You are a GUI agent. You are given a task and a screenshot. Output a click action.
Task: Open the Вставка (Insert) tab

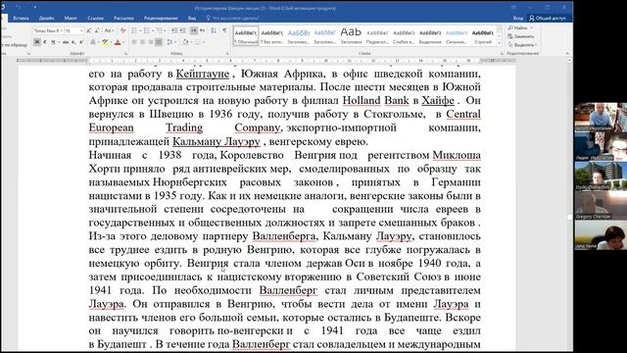[x=21, y=18]
